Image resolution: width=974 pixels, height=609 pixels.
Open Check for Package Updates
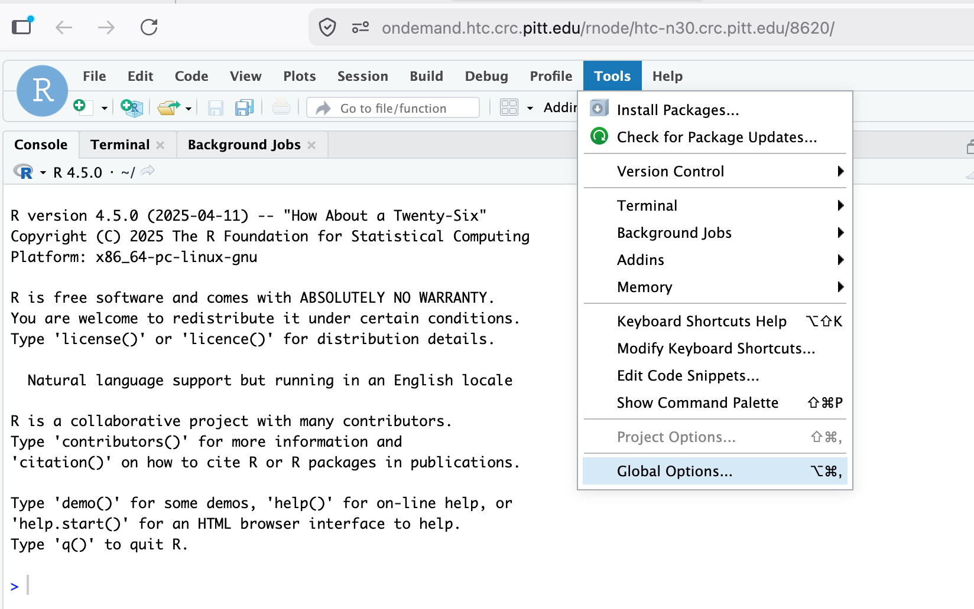pyautogui.click(x=716, y=137)
